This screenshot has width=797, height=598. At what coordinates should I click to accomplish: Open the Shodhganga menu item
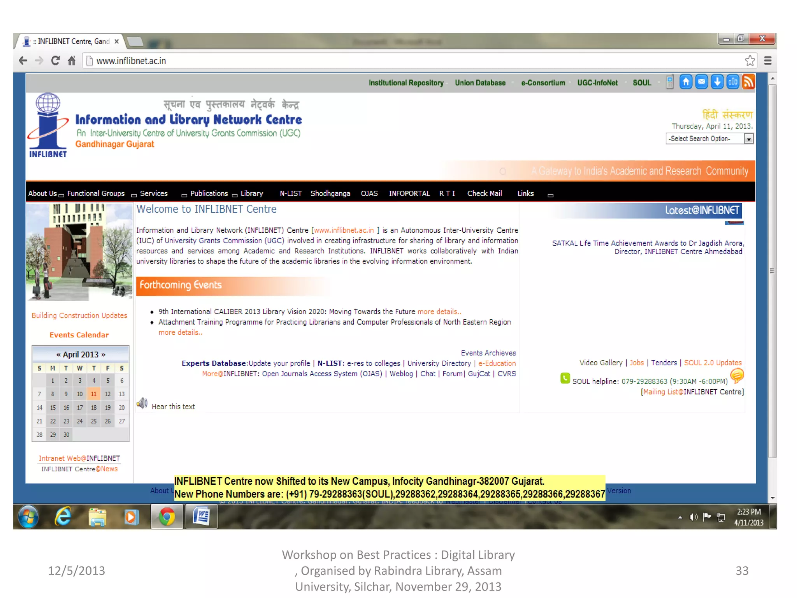pos(330,193)
